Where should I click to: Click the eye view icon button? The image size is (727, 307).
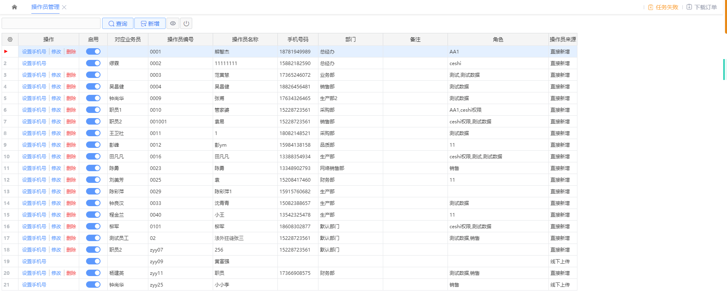pyautogui.click(x=173, y=23)
